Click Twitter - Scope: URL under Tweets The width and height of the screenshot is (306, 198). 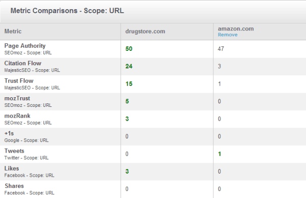(27, 158)
